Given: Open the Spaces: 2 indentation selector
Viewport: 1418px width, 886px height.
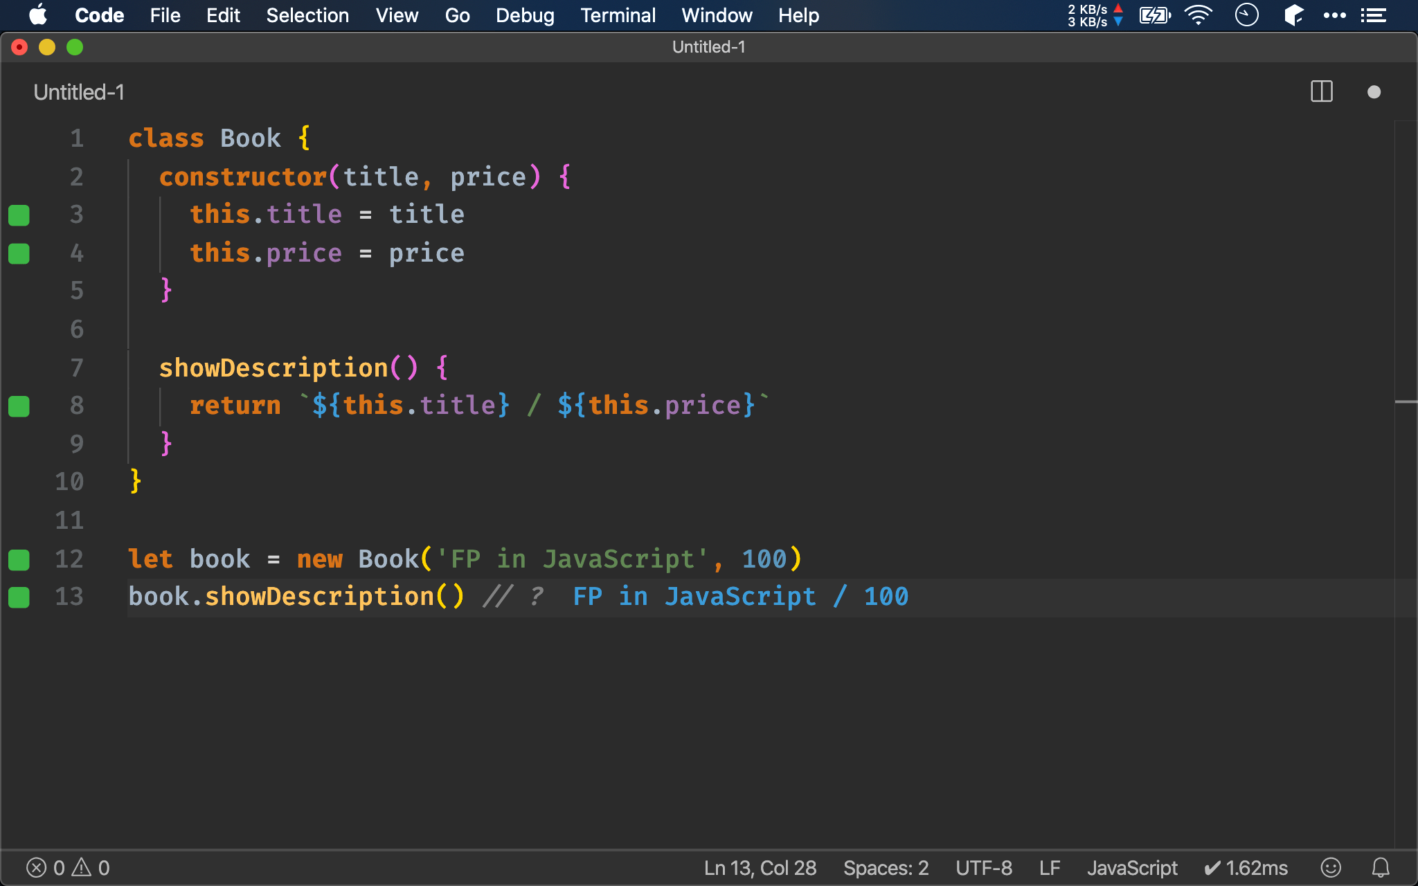Looking at the screenshot, I should [x=886, y=867].
